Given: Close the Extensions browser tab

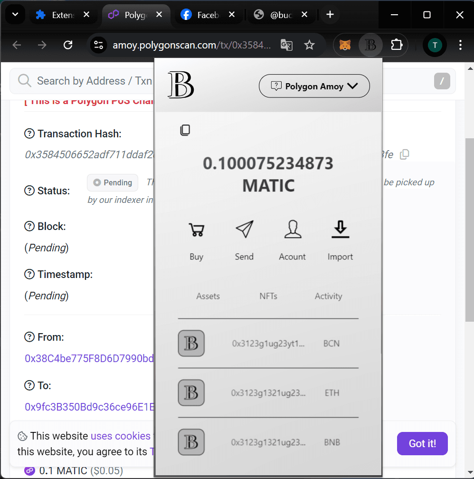Looking at the screenshot, I should coord(86,14).
